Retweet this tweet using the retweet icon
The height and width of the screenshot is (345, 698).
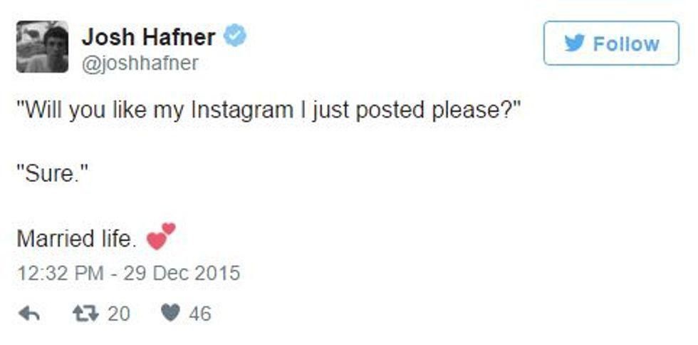point(85,314)
